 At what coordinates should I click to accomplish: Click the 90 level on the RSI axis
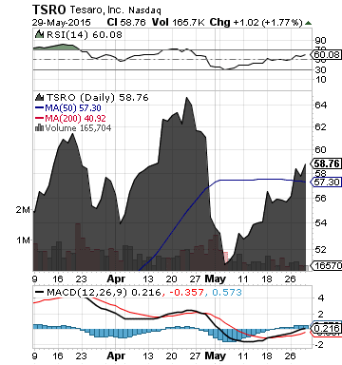click(320, 41)
